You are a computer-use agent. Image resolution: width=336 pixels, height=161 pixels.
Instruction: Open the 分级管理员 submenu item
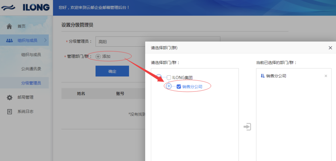tap(31, 83)
